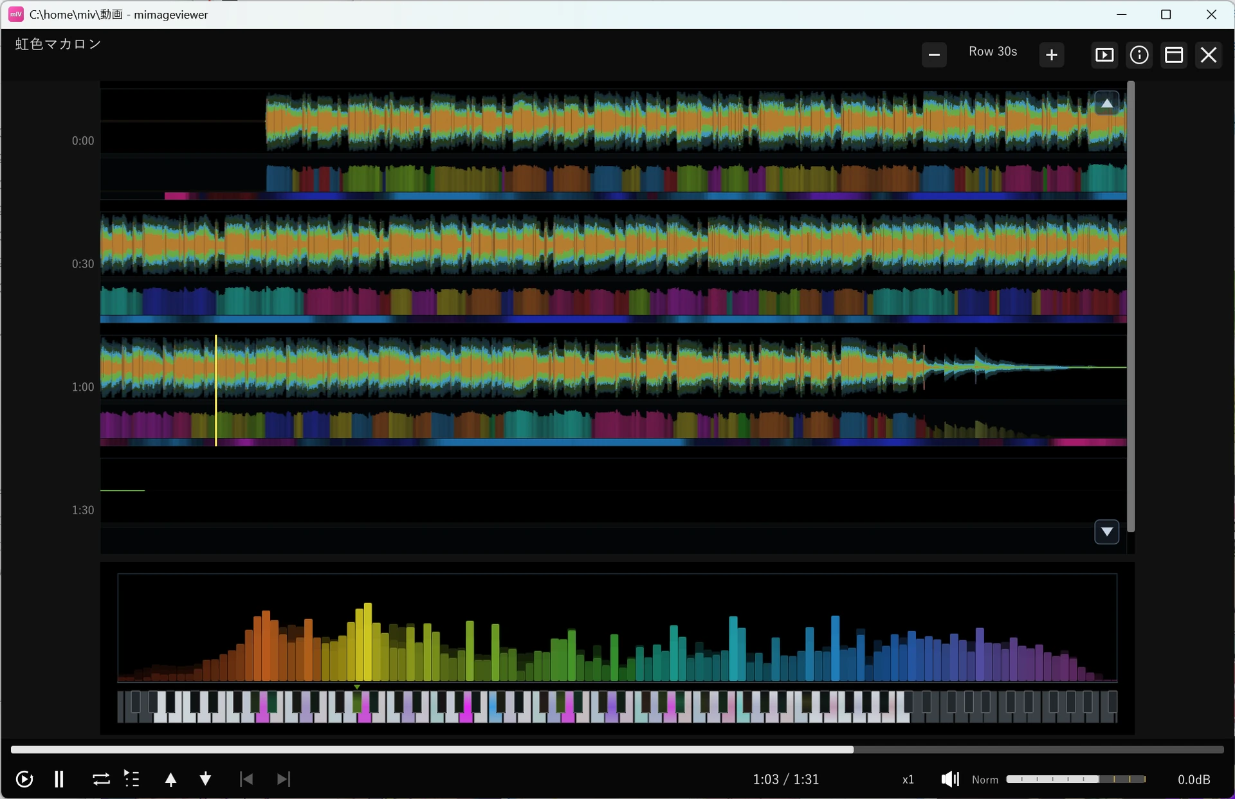The width and height of the screenshot is (1235, 799).
Task: Toggle the playlist order icon
Action: coord(132,779)
